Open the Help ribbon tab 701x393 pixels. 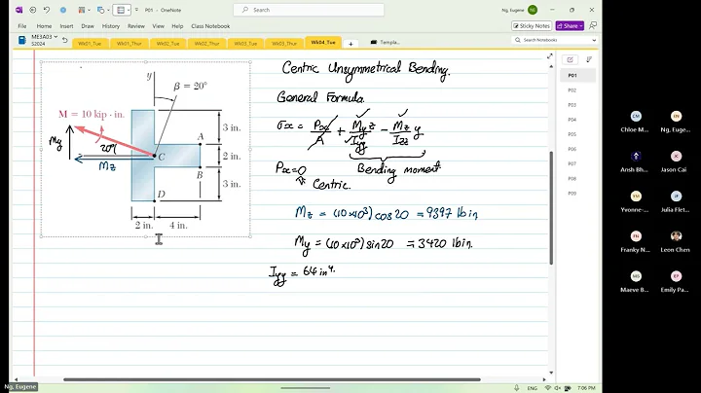[177, 26]
